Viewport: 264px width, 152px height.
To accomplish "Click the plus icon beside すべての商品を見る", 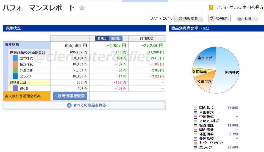I will pyautogui.click(x=69, y=105).
